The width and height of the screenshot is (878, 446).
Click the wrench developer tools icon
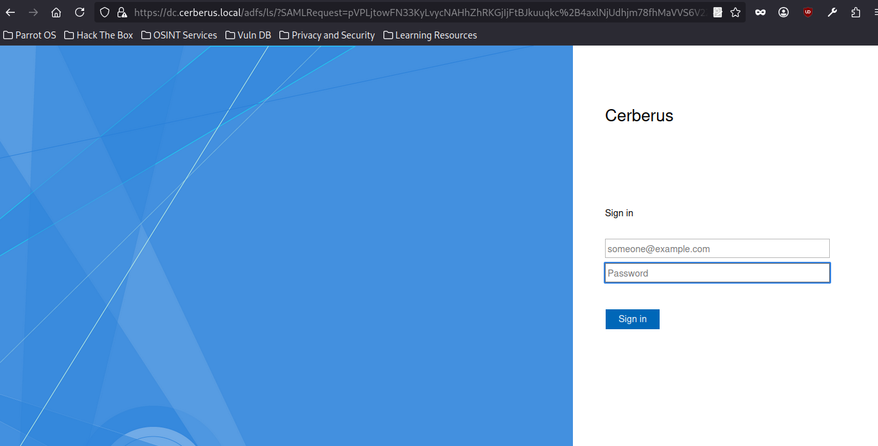coord(832,12)
